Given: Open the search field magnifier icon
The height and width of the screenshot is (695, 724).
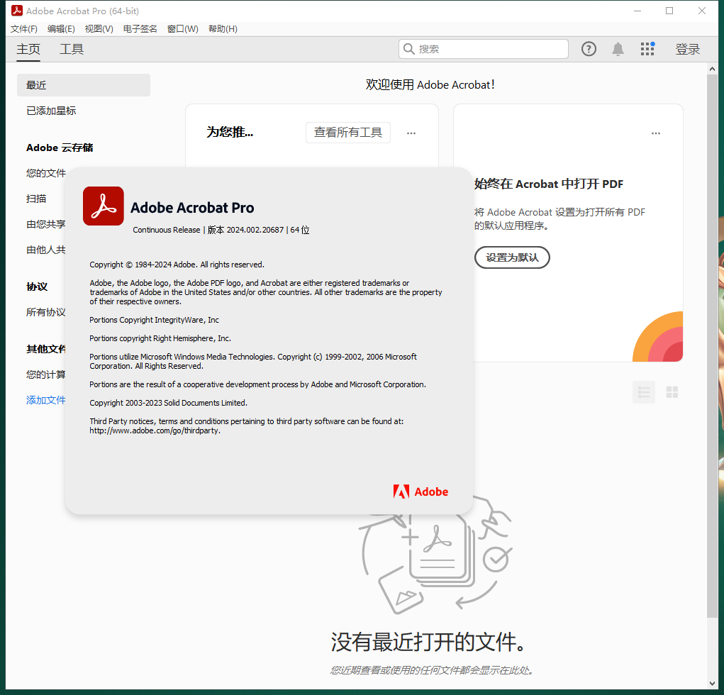Looking at the screenshot, I should (x=409, y=48).
